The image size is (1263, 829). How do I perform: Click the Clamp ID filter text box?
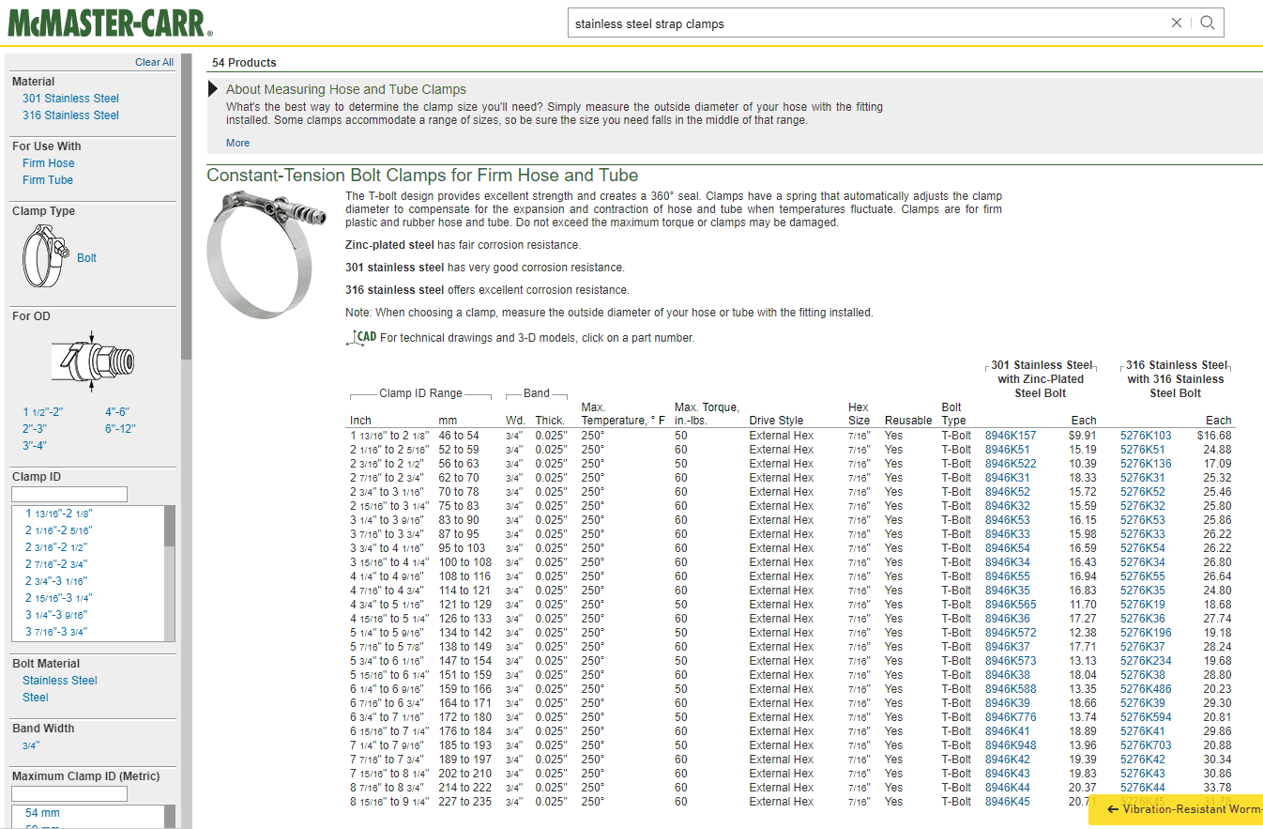tap(69, 494)
